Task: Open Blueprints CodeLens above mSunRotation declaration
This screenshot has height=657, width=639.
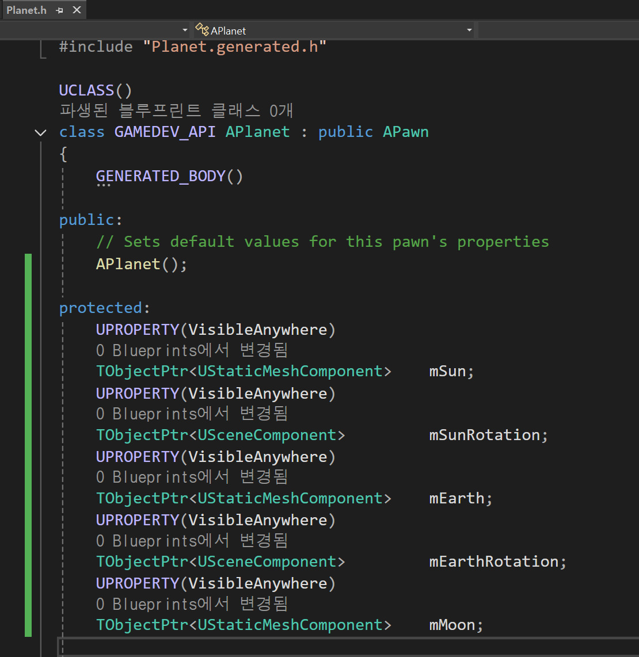Action: click(192, 414)
